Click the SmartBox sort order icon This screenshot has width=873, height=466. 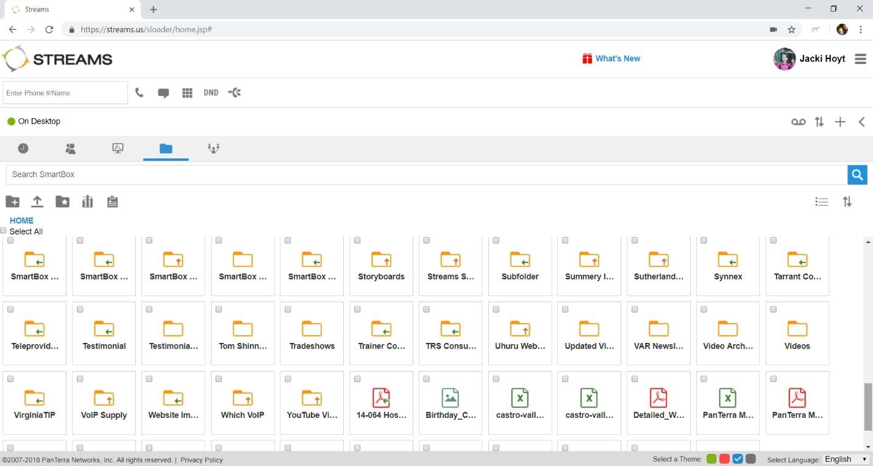(847, 202)
